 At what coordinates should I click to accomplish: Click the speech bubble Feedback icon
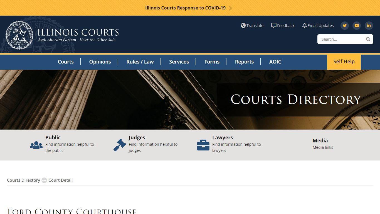274,25
